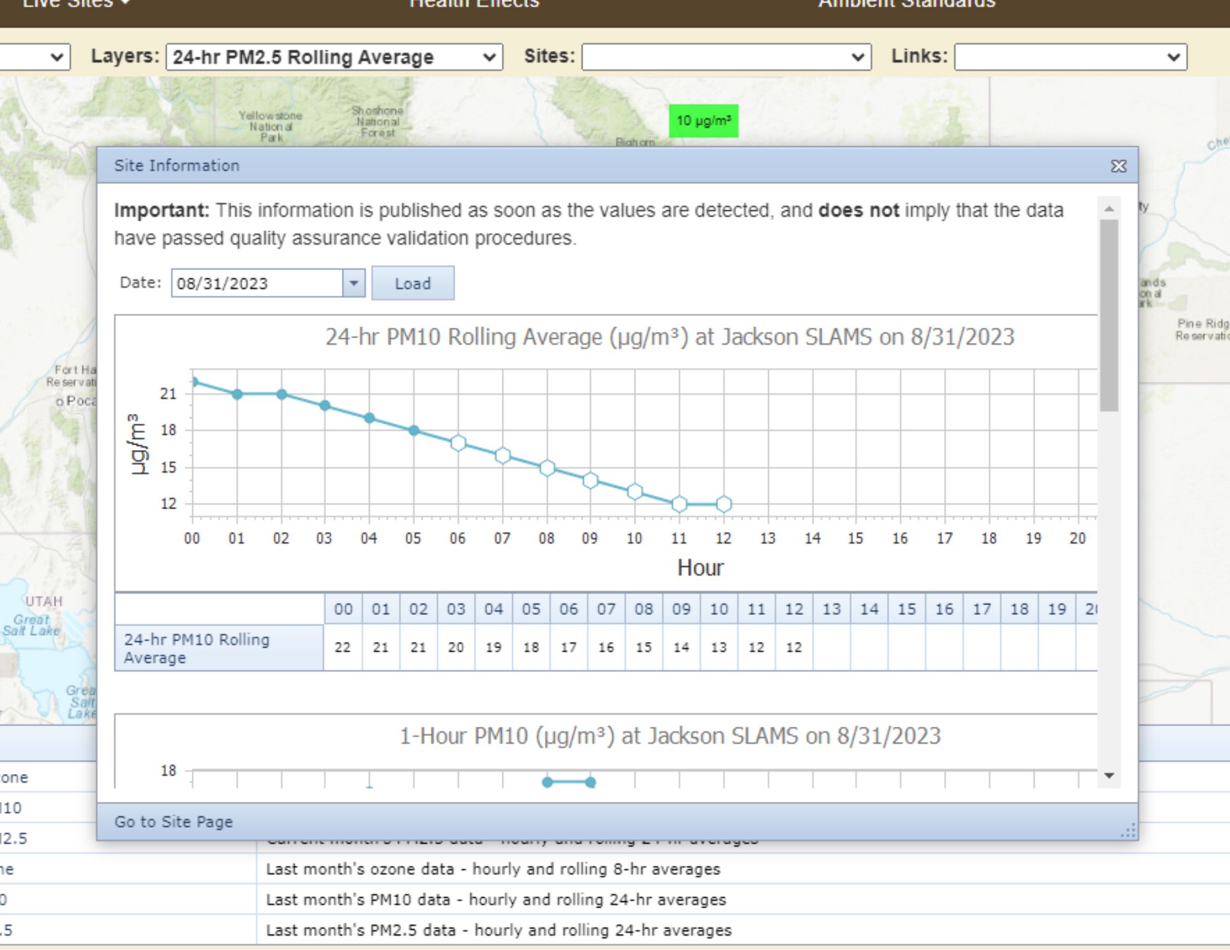
Task: Click the hour 12 data point on chart
Action: point(724,504)
